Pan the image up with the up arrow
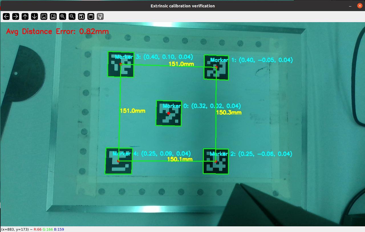This screenshot has height=232, width=365. point(25,16)
